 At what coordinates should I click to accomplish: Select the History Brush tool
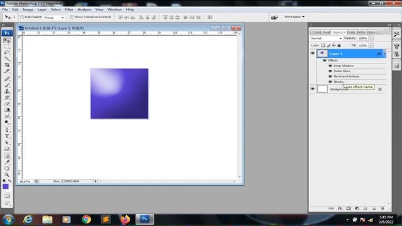(x=7, y=97)
